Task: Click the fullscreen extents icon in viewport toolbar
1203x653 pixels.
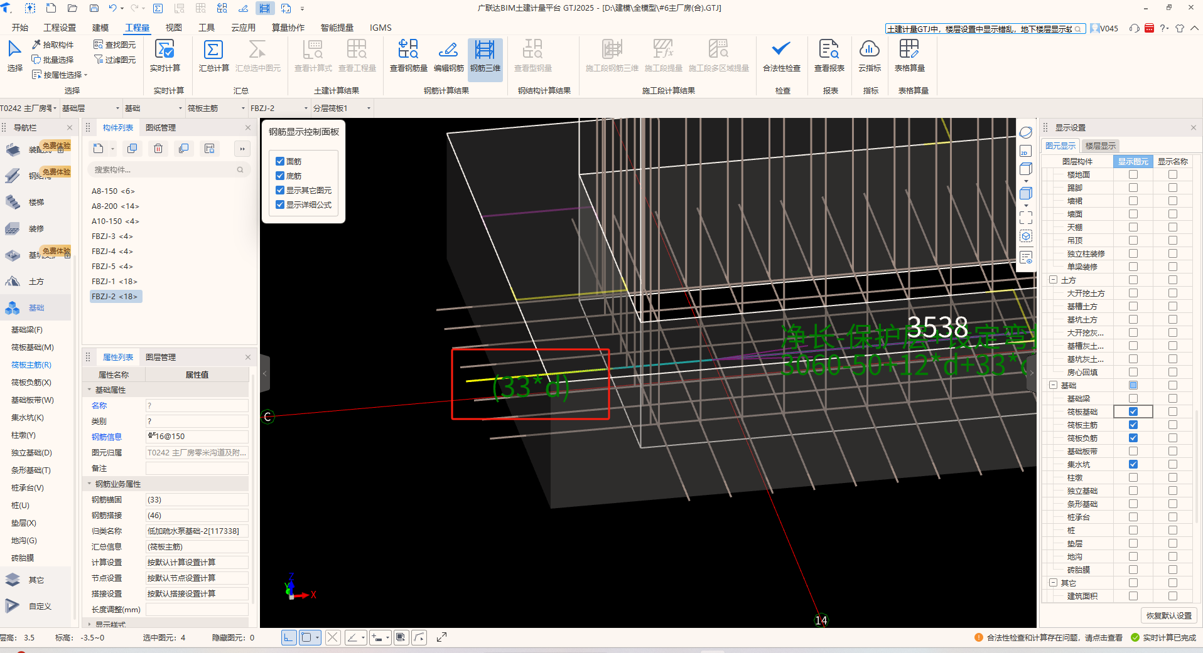Action: [1026, 218]
